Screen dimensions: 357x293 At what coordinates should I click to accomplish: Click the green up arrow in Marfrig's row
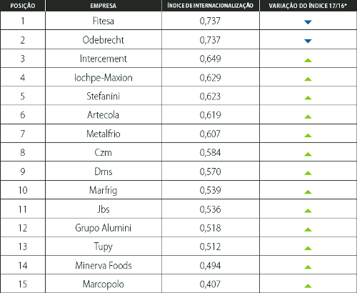(308, 192)
